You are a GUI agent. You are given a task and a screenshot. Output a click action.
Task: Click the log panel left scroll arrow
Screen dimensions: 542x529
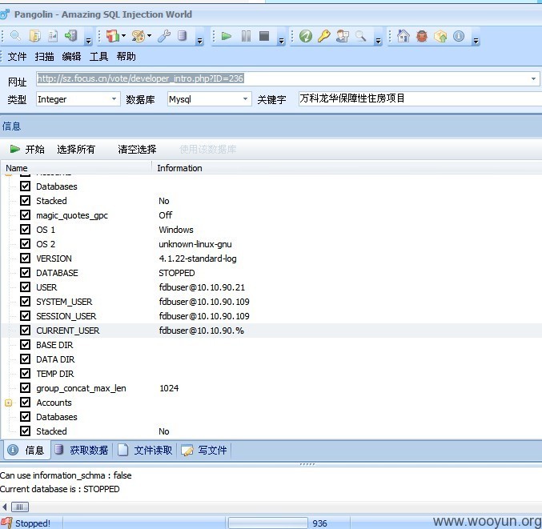(x=5, y=507)
